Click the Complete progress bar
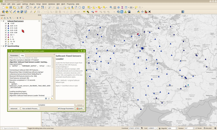The height and width of the screenshot is (130, 217). pyautogui.click(x=42, y=105)
